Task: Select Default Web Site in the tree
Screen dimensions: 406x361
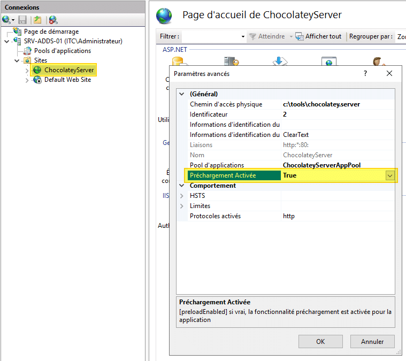Action: (x=67, y=80)
